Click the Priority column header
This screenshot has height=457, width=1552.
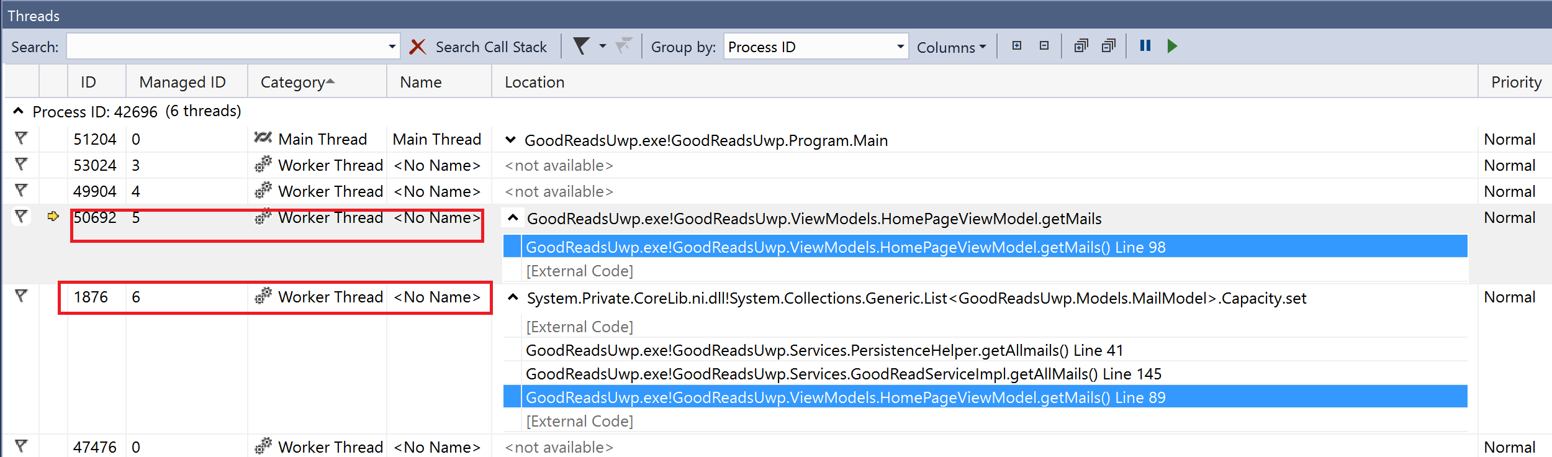[x=1516, y=82]
